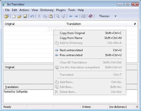Open the Tools menu
The height and width of the screenshot is (111, 141).
tap(72, 10)
